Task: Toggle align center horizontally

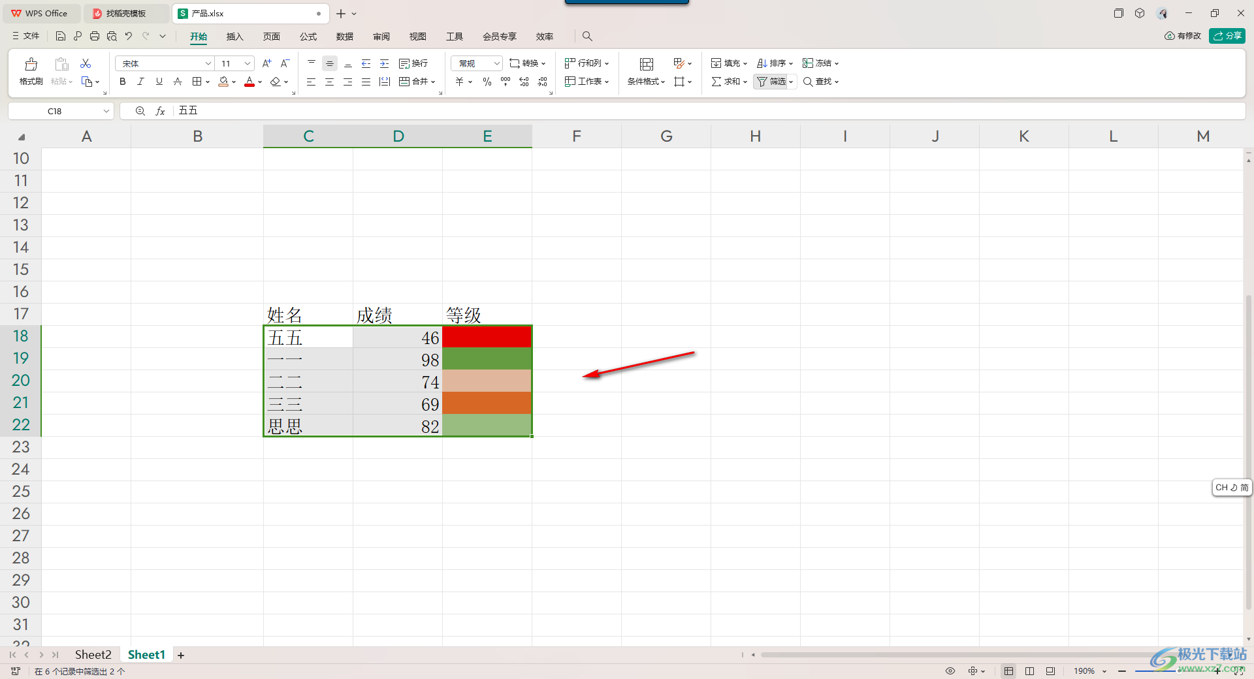Action: point(330,82)
